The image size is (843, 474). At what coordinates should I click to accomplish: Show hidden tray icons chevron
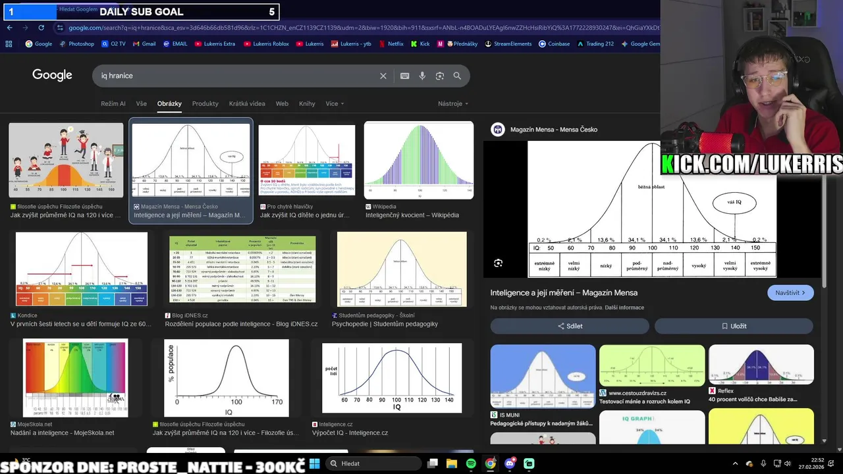click(x=735, y=463)
